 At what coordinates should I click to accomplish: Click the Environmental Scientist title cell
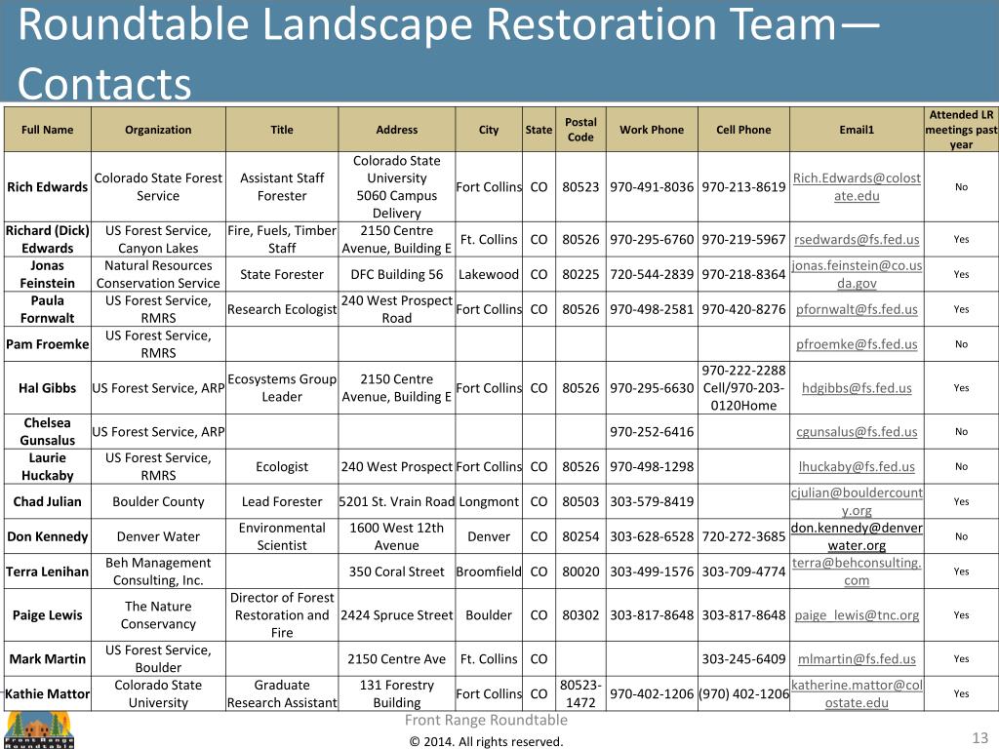click(x=282, y=536)
